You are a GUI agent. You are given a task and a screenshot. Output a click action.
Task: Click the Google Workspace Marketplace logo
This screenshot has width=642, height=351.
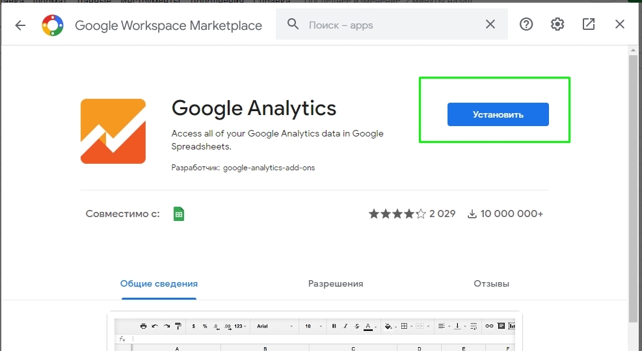point(53,25)
